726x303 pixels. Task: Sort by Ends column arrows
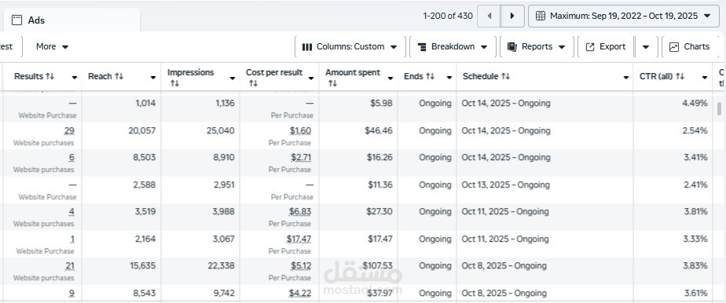tap(430, 76)
